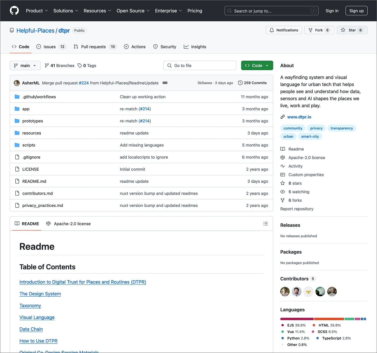Click the app folder icon

17,109
